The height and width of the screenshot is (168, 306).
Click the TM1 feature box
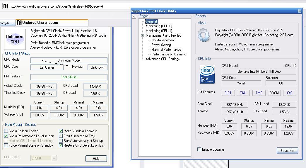pos(243,93)
